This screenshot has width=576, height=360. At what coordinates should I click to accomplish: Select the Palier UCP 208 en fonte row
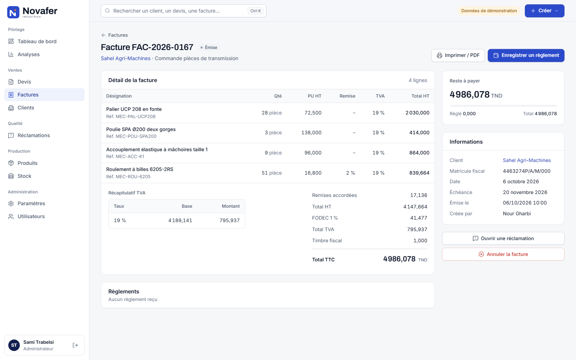coord(268,113)
